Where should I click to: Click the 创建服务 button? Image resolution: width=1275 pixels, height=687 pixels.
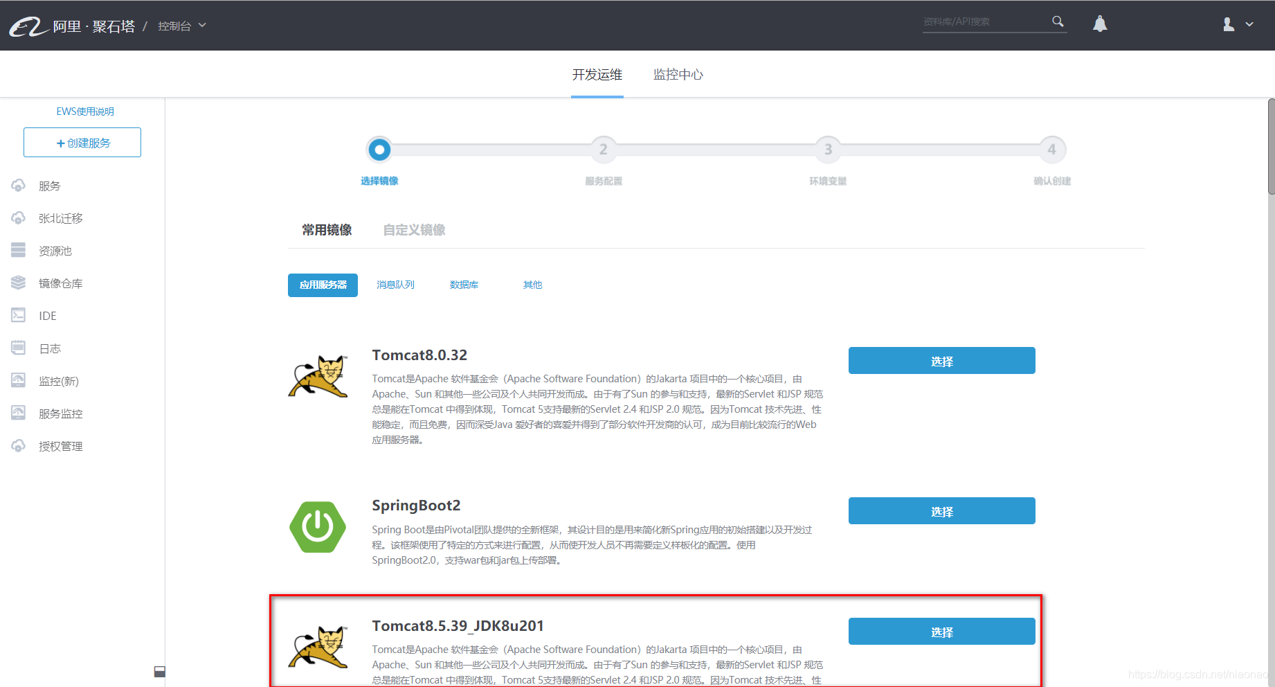pyautogui.click(x=82, y=143)
